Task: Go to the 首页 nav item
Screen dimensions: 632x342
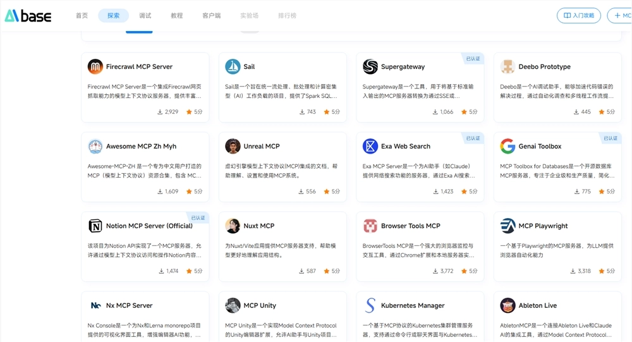Action: tap(82, 15)
